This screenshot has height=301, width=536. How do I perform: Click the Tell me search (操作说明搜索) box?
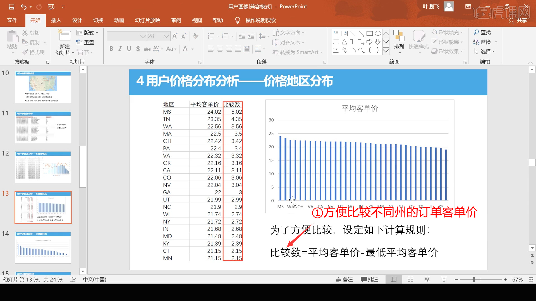click(x=260, y=20)
